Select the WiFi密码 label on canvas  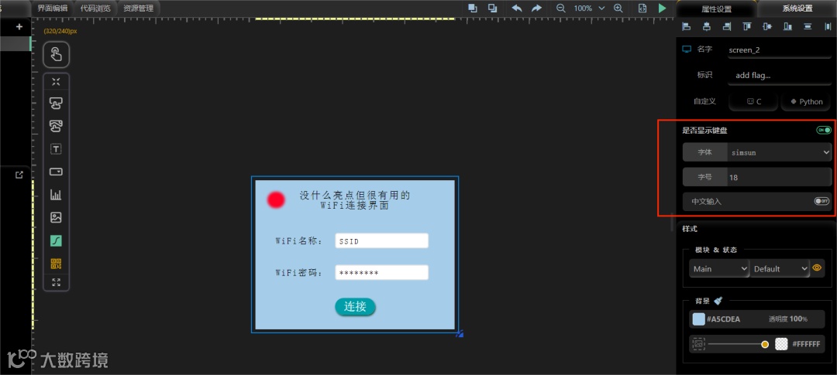point(299,273)
